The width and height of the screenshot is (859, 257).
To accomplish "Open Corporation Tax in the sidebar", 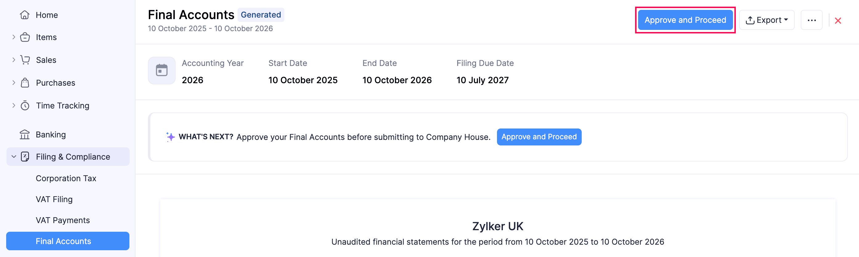I will pyautogui.click(x=66, y=178).
